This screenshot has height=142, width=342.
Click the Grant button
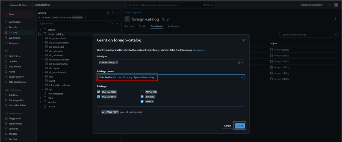(240, 126)
